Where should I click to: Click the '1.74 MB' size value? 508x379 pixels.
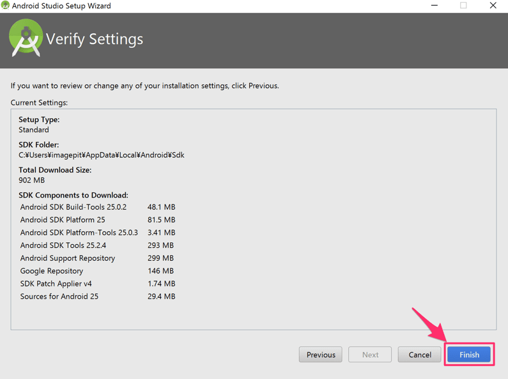[161, 284]
